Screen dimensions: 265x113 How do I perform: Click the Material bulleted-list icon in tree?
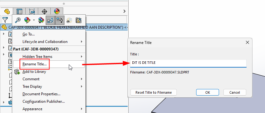coord(10,68)
